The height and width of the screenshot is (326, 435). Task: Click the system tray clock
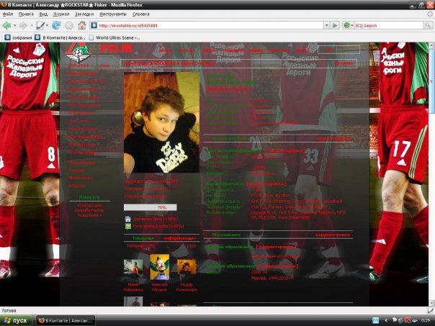425,320
